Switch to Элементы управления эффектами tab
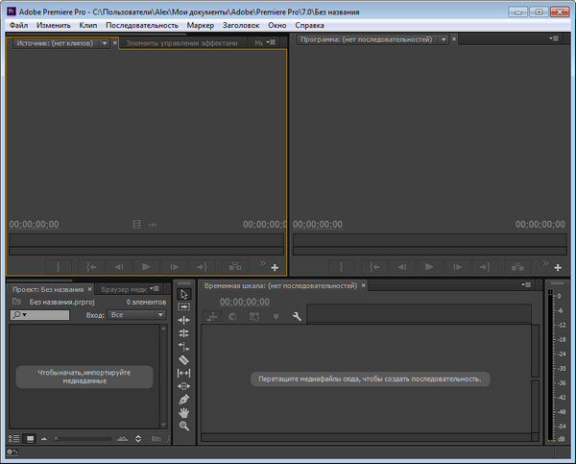576x464 pixels. [x=181, y=43]
